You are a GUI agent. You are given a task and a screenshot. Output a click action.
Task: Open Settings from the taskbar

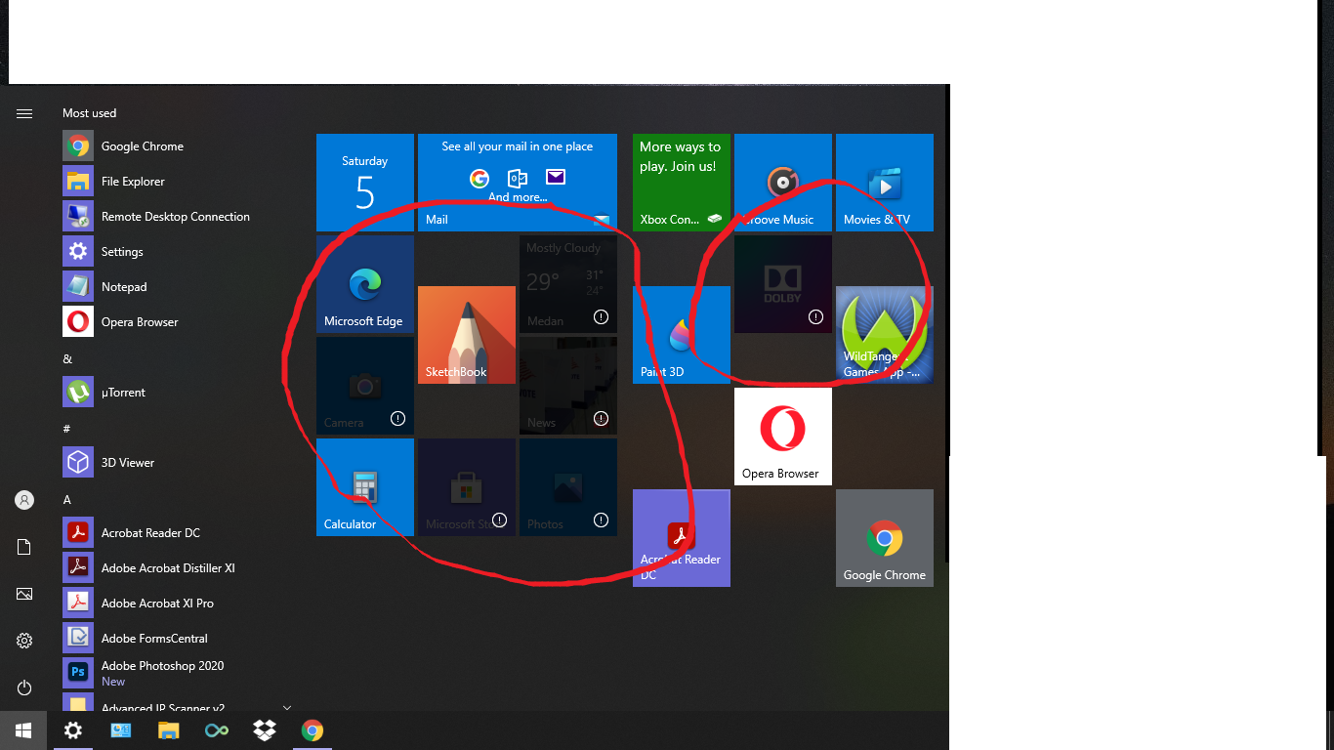pos(73,730)
